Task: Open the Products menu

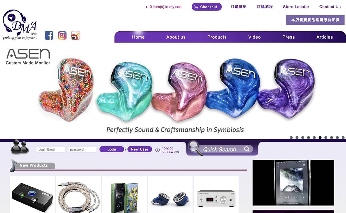Action: pos(217,37)
